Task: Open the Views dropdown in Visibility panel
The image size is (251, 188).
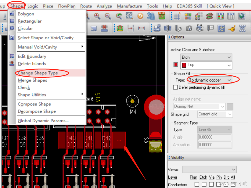Action: [210, 169]
